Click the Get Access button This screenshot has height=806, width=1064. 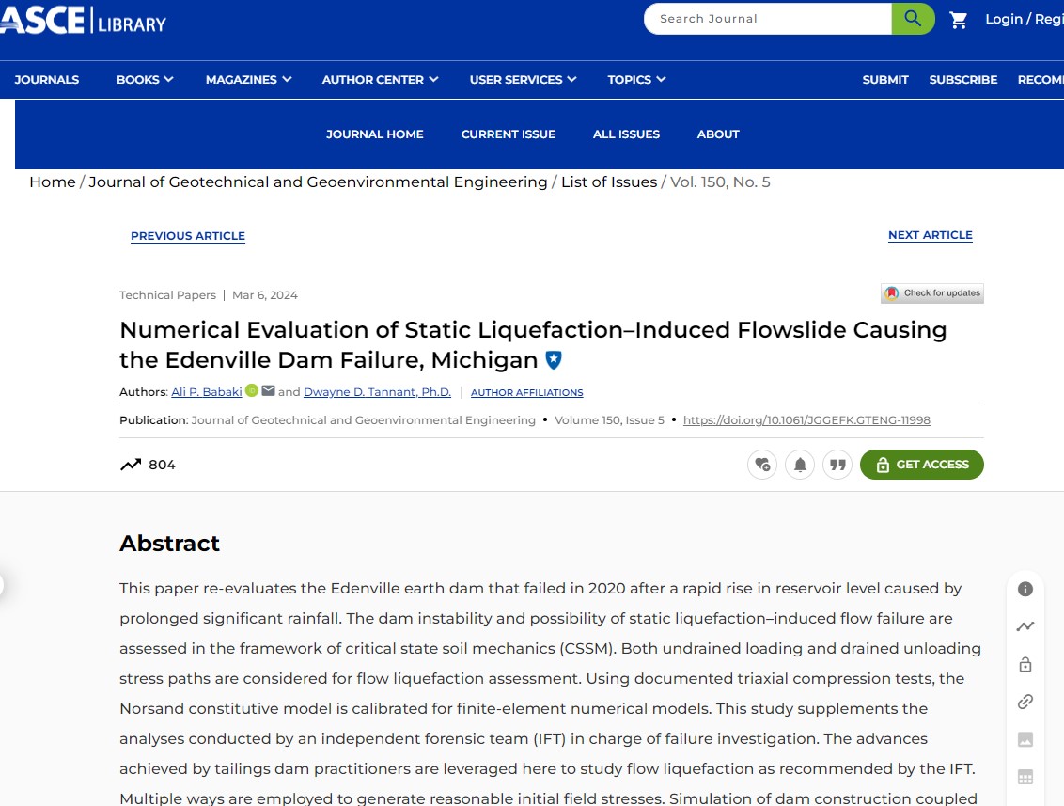point(921,465)
